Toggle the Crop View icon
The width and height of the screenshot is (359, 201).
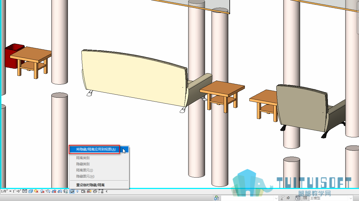[54, 191]
